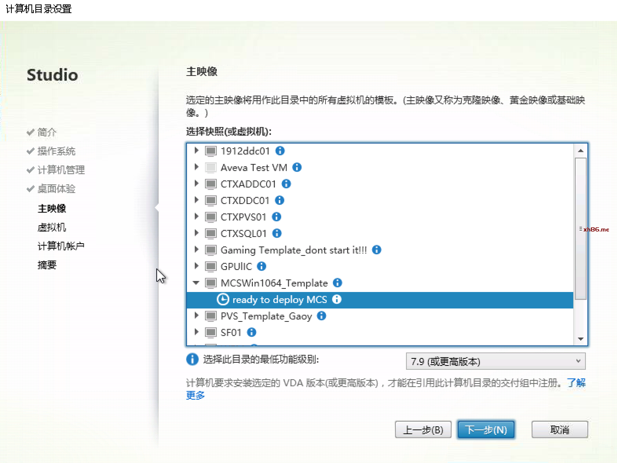Click the 下一步(N) button
The height and width of the screenshot is (463, 617).
click(486, 429)
